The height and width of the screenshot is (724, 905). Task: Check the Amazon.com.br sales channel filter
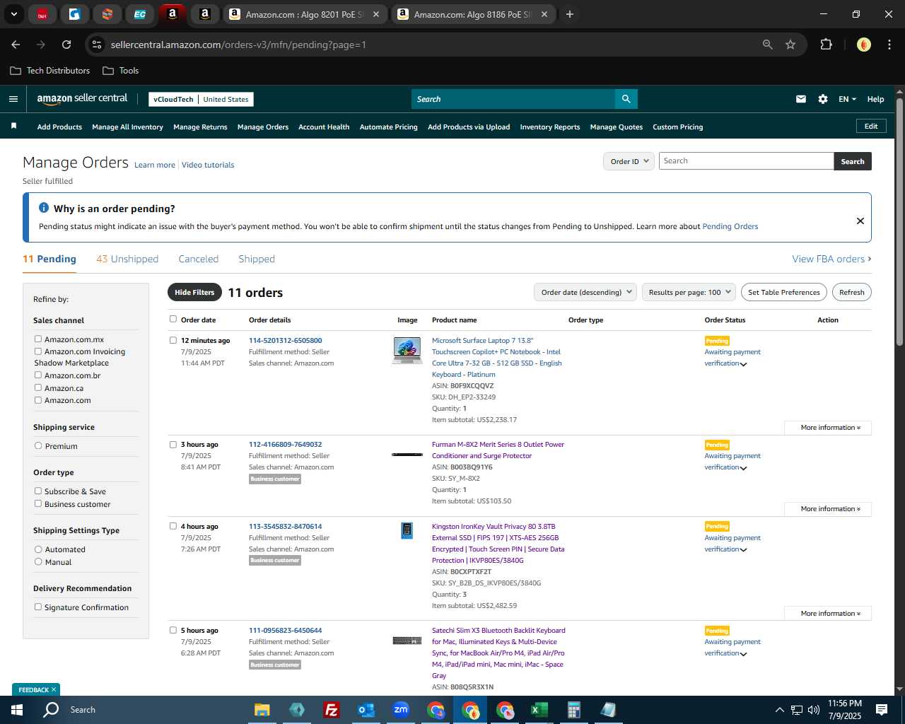[38, 375]
